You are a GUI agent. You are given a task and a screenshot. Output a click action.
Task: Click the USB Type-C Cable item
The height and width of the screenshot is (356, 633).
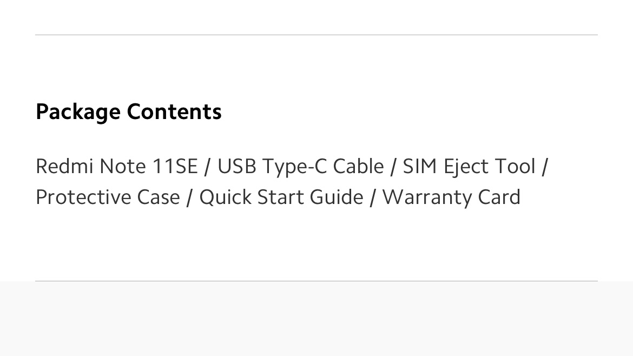pos(300,166)
